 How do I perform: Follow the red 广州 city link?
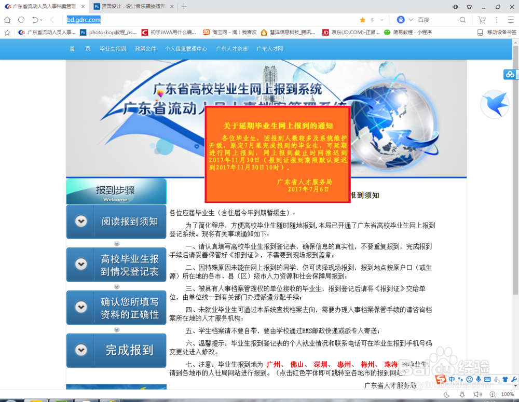click(x=274, y=365)
